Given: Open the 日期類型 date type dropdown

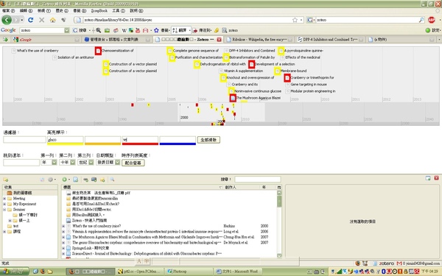Looking at the screenshot, I should pos(108,162).
